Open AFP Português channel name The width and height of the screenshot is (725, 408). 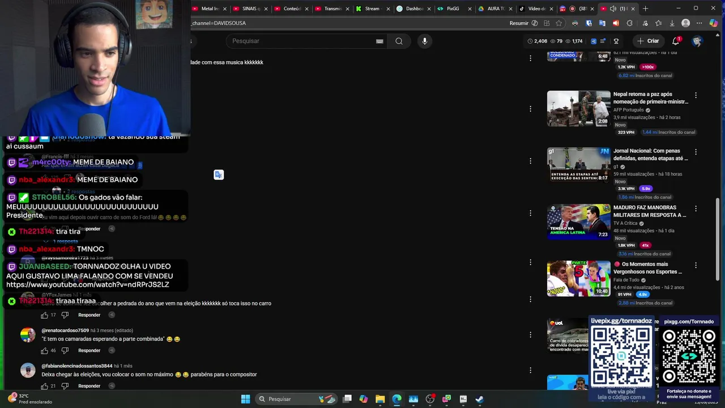629,110
